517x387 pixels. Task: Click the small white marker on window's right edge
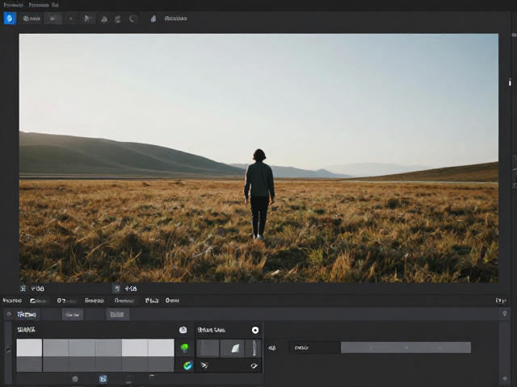pyautogui.click(x=510, y=82)
